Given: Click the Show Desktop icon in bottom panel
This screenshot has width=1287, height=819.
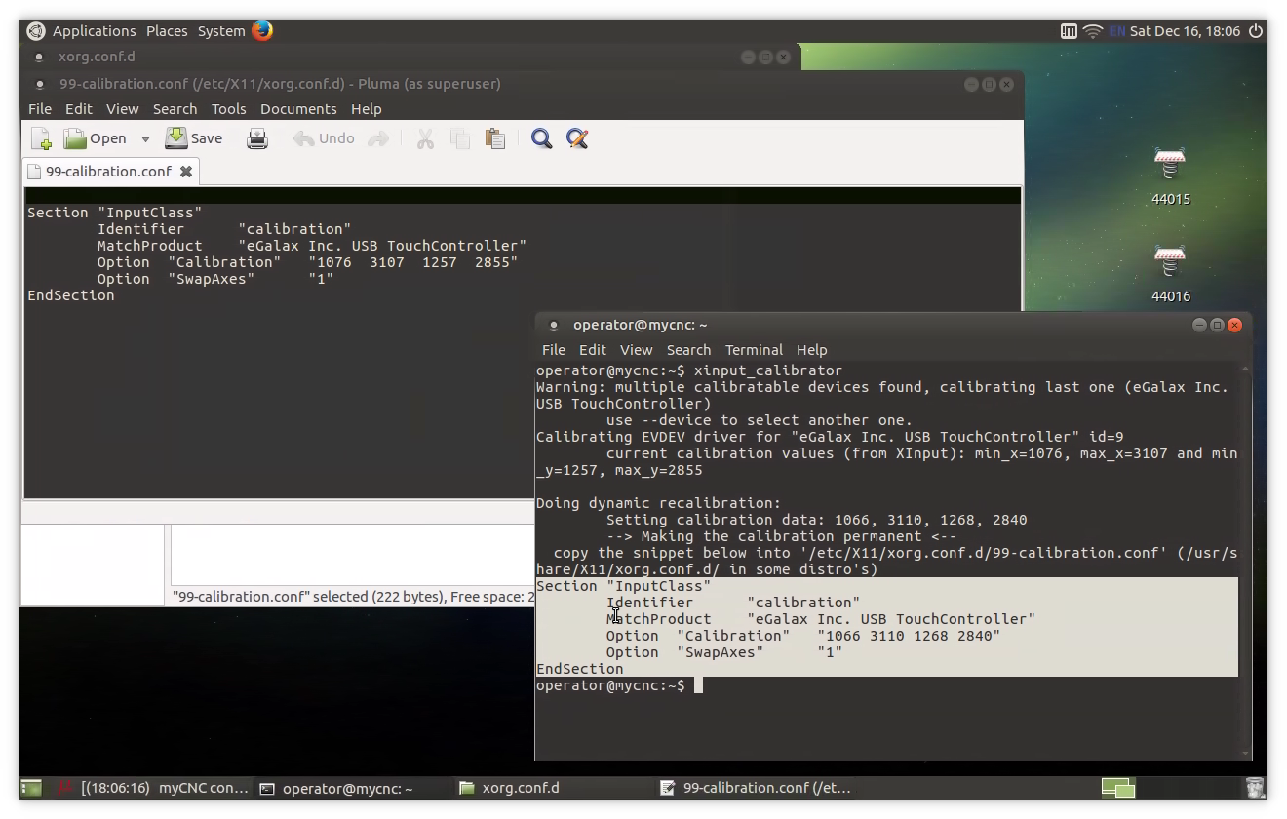Looking at the screenshot, I should pos(31,788).
